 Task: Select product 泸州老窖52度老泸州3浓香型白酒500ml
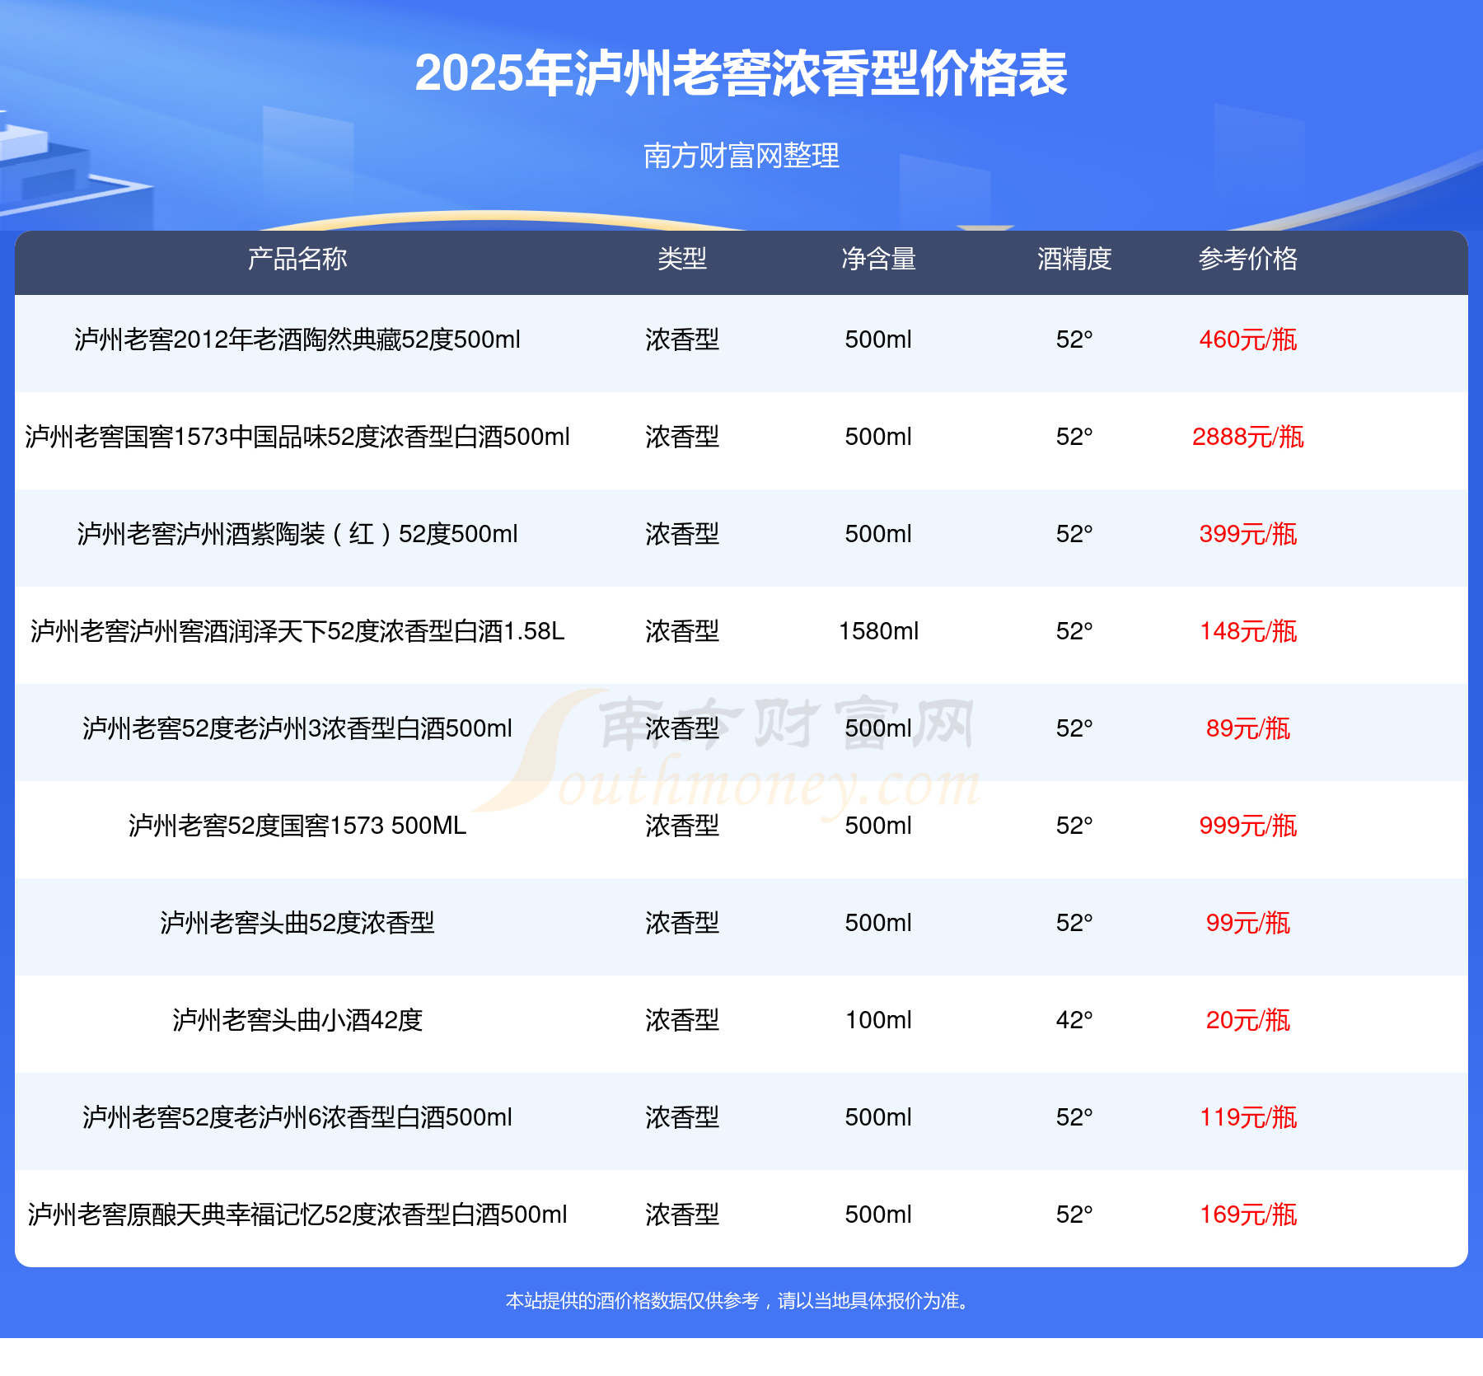(297, 728)
